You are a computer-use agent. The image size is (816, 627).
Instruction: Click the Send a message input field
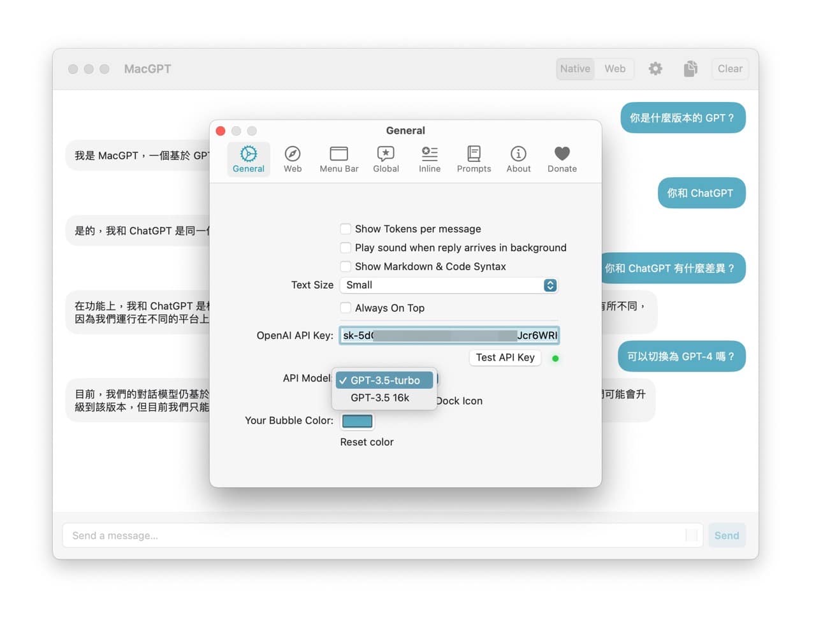click(382, 536)
